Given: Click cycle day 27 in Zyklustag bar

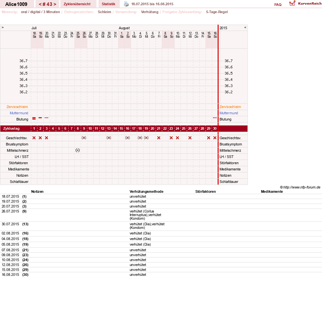Looking at the screenshot, I should [196, 129].
